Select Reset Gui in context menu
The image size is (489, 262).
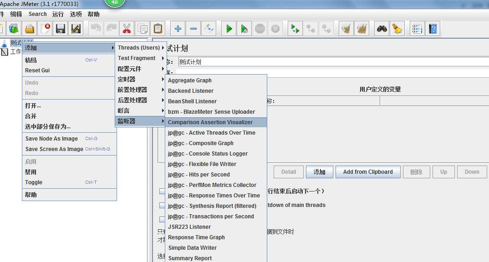(x=69, y=71)
